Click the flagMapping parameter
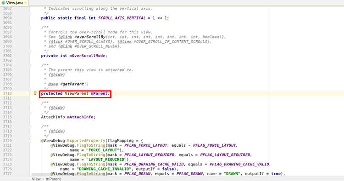This screenshot has width=344, height=181. pos(121,141)
